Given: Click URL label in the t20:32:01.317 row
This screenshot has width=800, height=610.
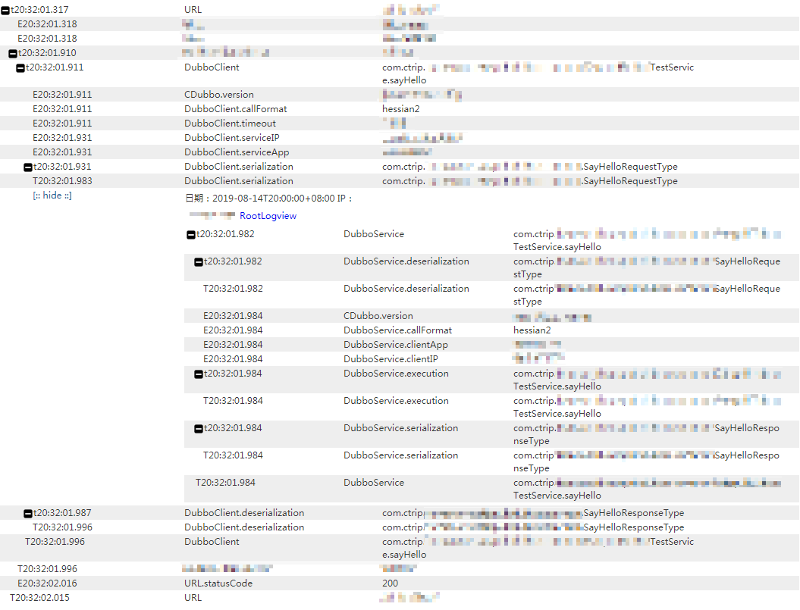Looking at the screenshot, I should click(x=193, y=10).
